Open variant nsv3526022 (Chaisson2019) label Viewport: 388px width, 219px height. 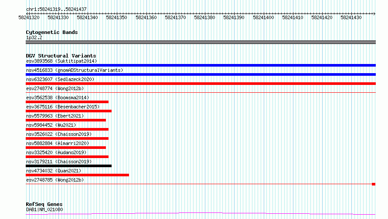(59, 134)
